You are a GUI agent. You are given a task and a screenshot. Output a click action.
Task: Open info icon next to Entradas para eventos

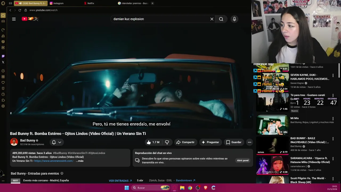click(x=62, y=173)
